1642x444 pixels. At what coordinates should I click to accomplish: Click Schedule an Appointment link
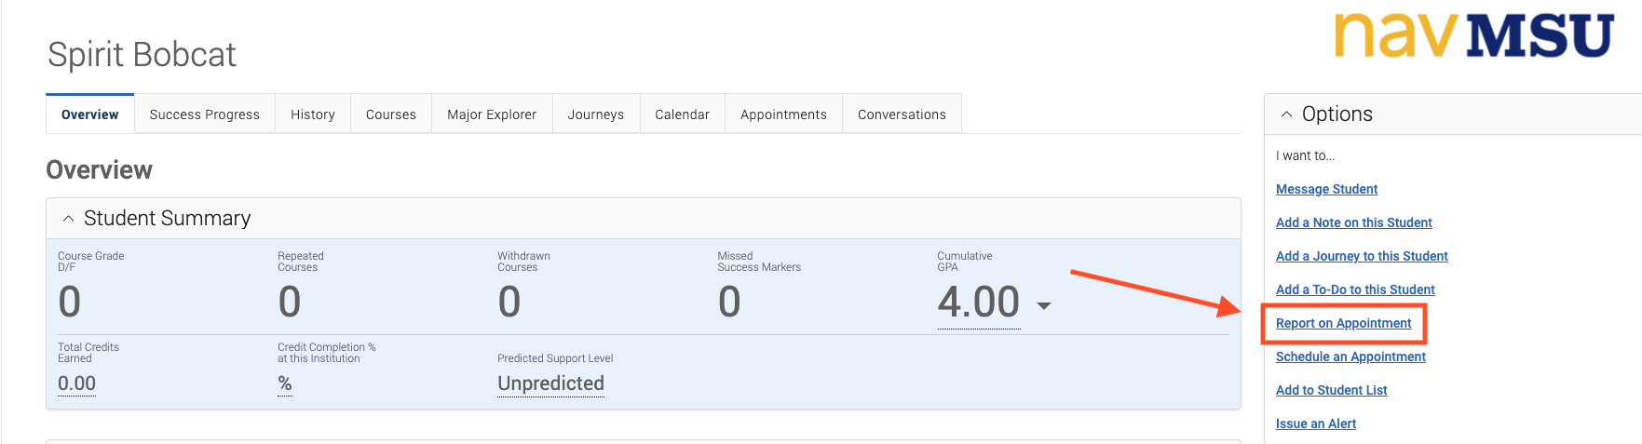click(x=1350, y=357)
